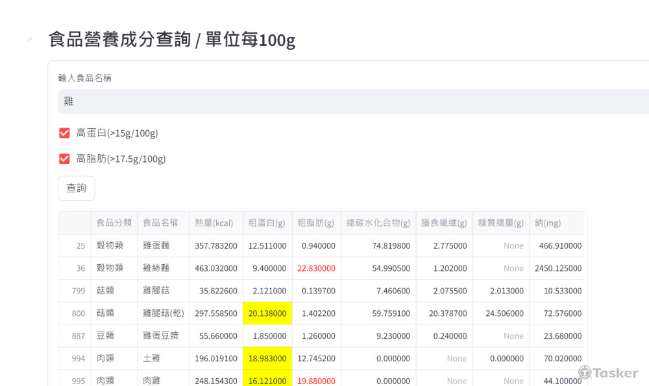Click the 雞腿菇(乾) food name cell

point(164,313)
